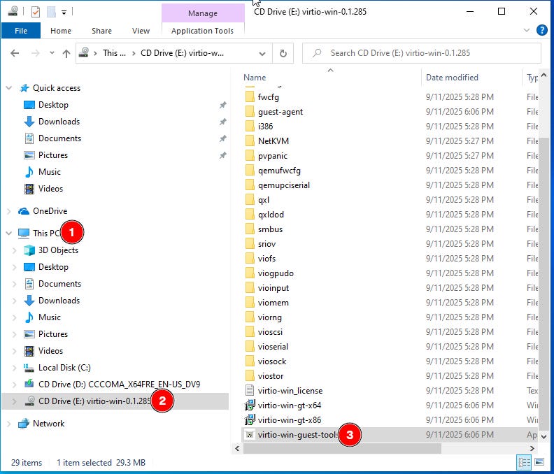Image resolution: width=554 pixels, height=474 pixels.
Task: Click the CD Drive (E:) breadcrumb segment
Action: 183,53
